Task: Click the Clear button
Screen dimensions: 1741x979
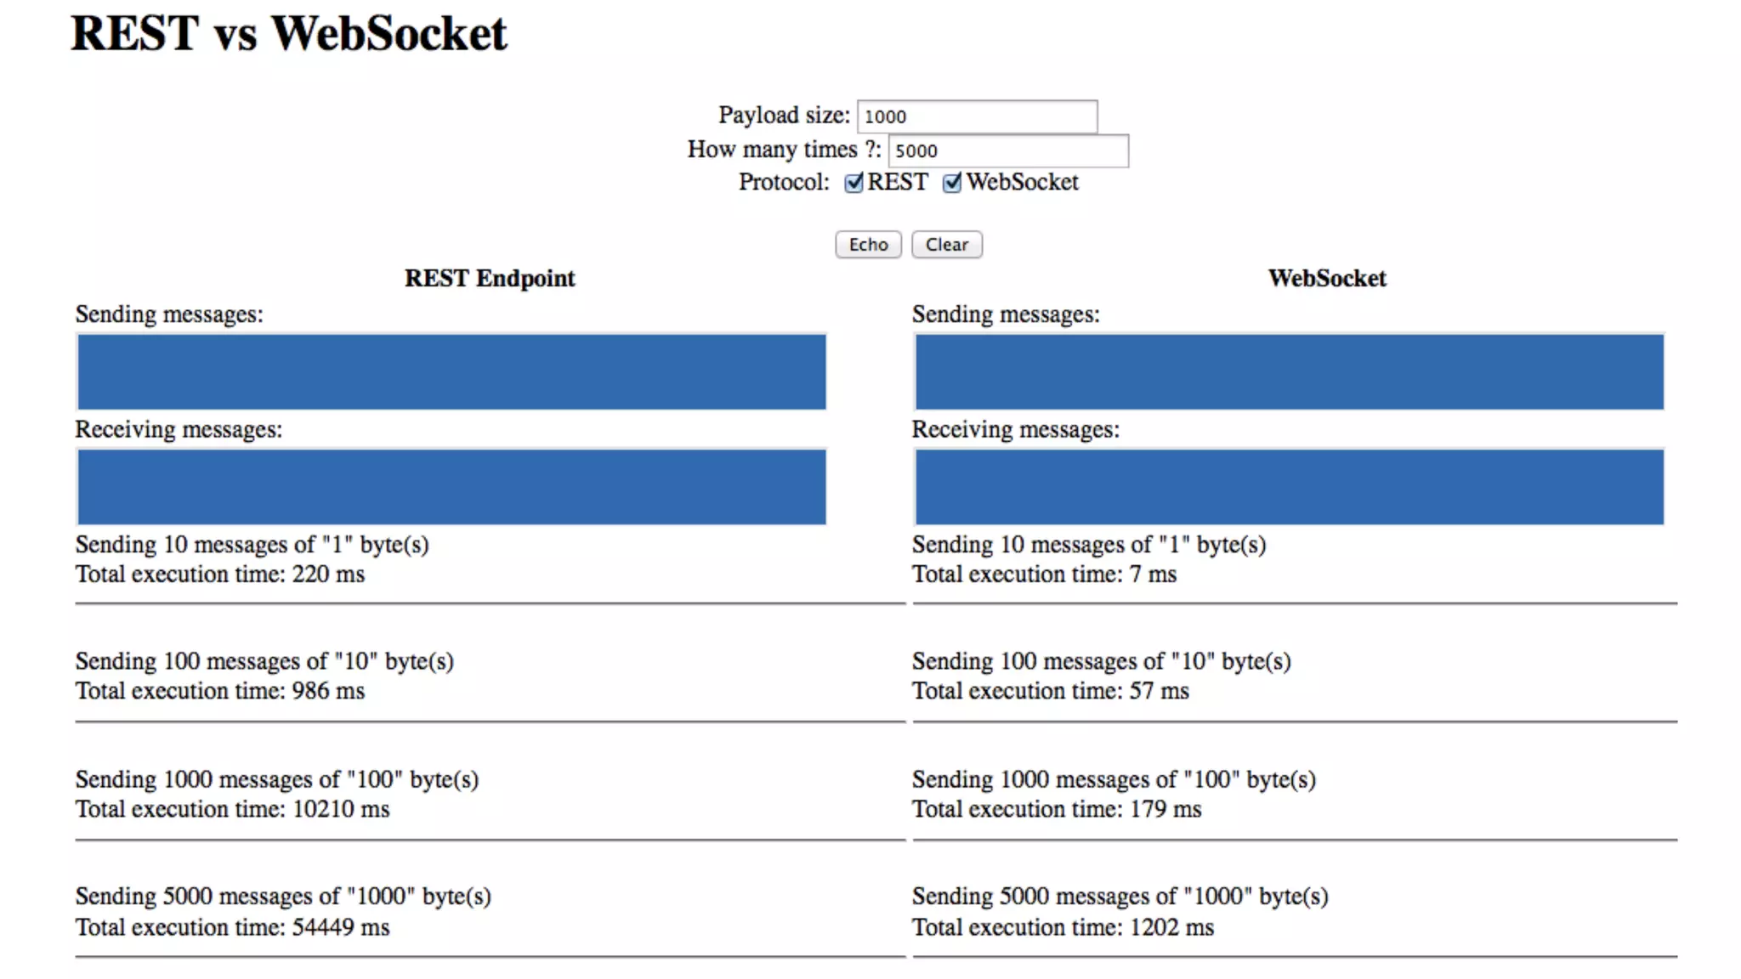Action: pos(947,245)
